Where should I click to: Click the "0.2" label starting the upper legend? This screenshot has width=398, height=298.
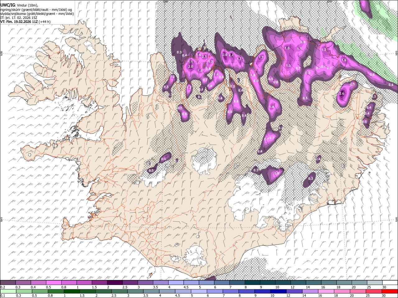point(3,287)
